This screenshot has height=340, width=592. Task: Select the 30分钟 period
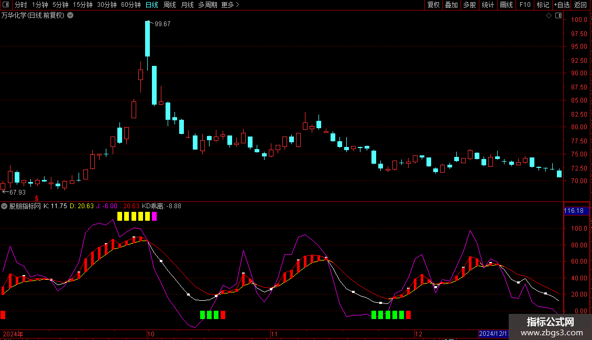coord(107,5)
